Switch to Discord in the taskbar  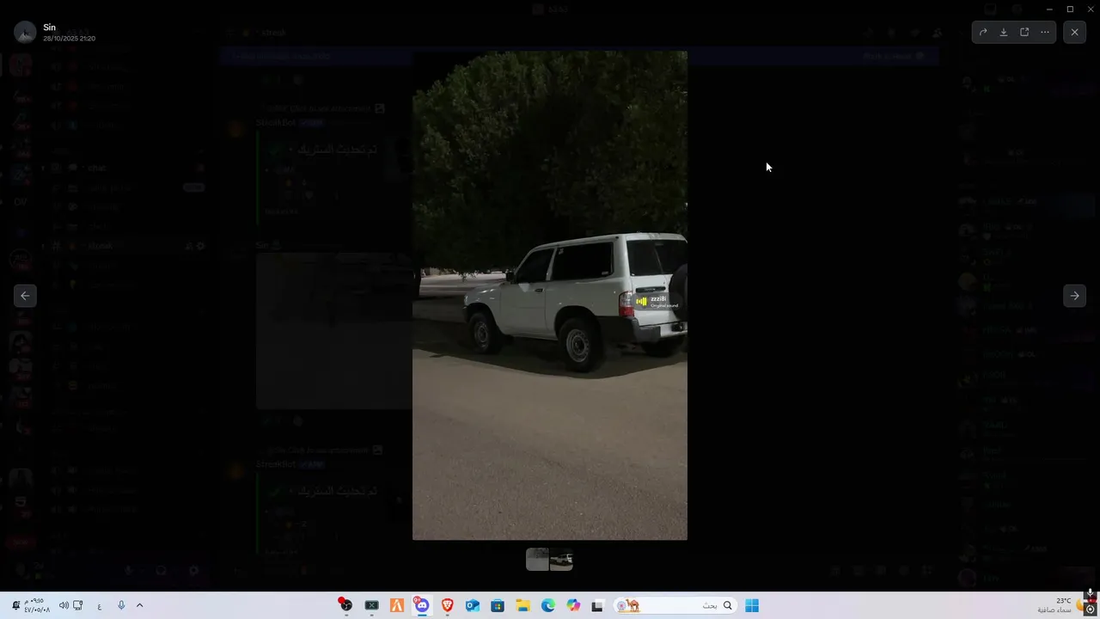[x=422, y=605]
